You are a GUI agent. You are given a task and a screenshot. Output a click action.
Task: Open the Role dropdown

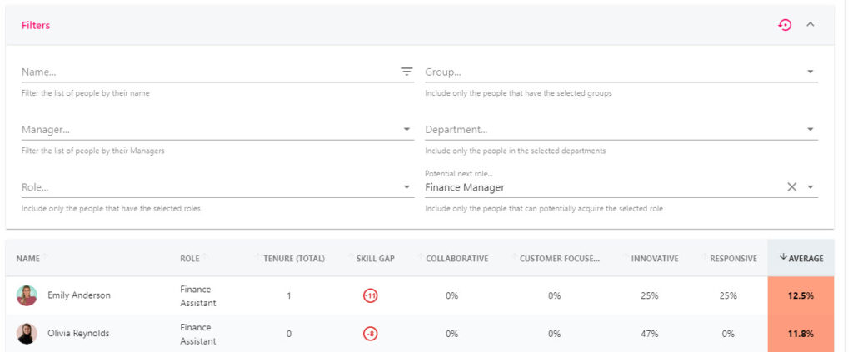pos(217,187)
